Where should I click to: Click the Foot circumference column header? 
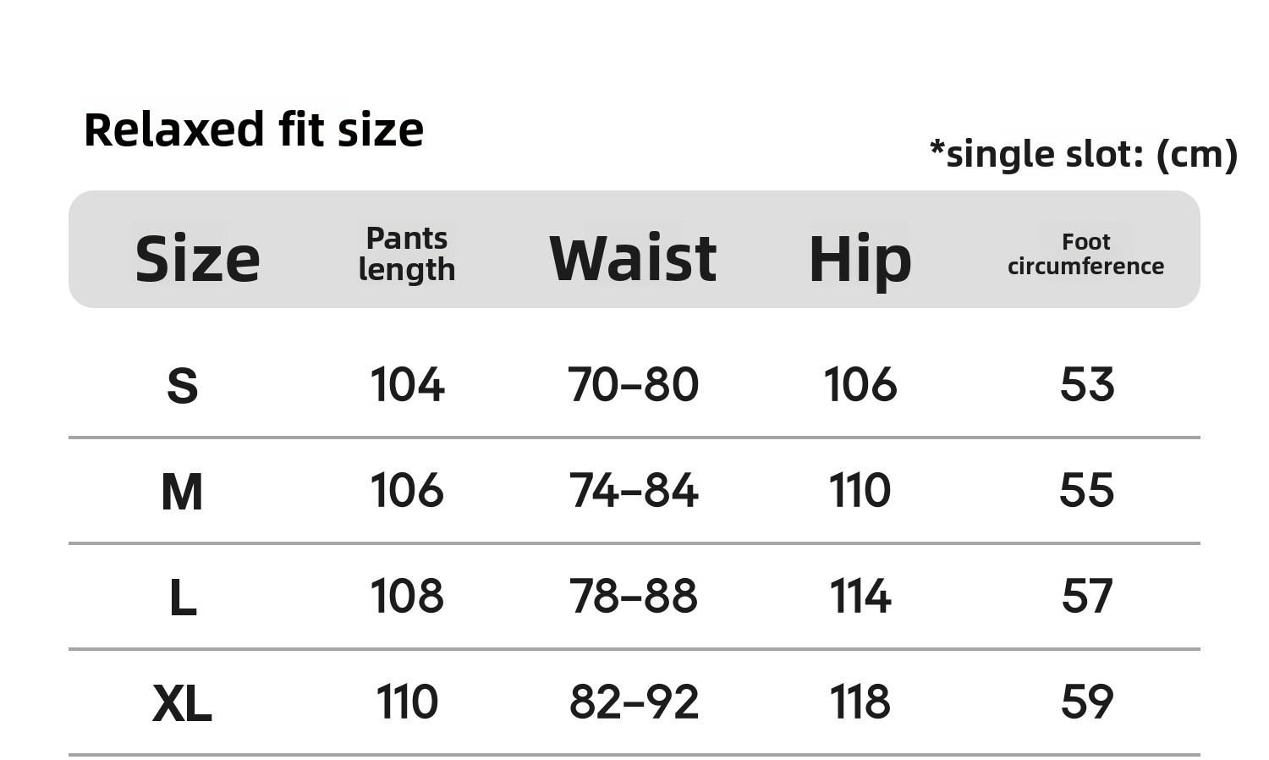click(1085, 254)
